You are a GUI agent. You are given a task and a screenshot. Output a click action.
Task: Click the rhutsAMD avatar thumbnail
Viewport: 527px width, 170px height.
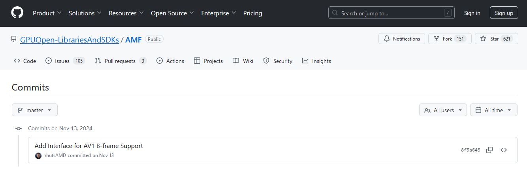38,155
